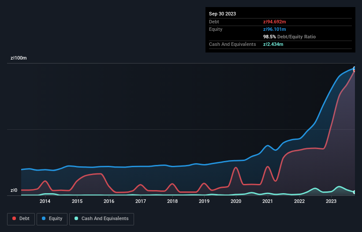Toggle Cash And Equivalents legend button
This screenshot has height=232, width=362.
(101, 219)
